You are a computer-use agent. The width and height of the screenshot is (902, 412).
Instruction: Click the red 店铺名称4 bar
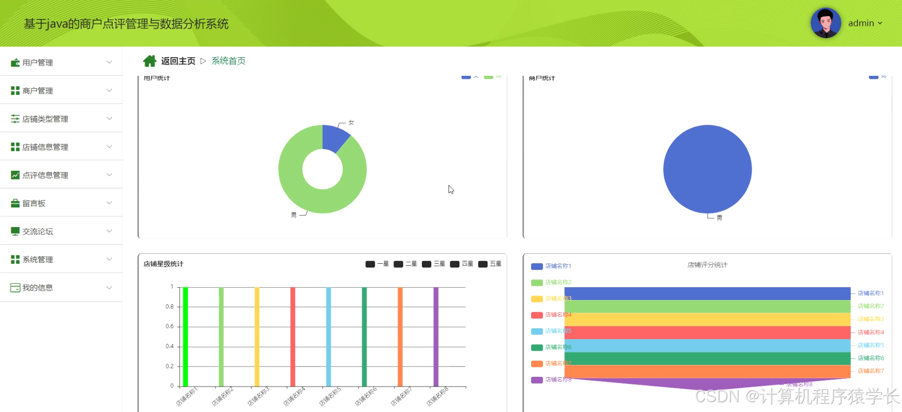tap(293, 337)
